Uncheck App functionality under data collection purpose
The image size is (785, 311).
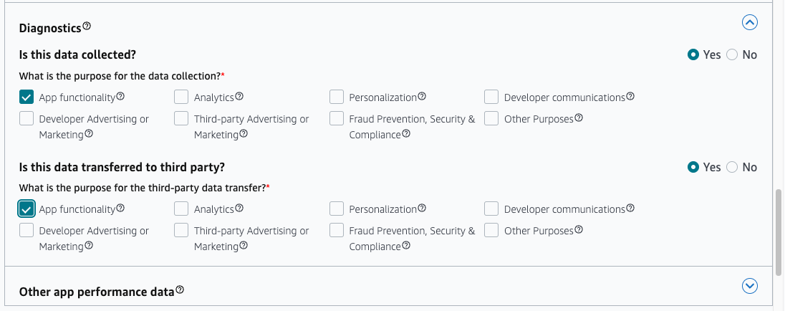pyautogui.click(x=26, y=97)
